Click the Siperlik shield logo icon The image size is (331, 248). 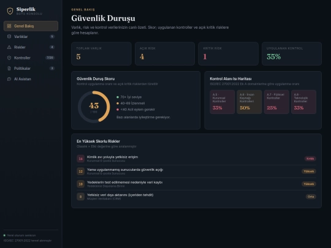click(x=10, y=11)
